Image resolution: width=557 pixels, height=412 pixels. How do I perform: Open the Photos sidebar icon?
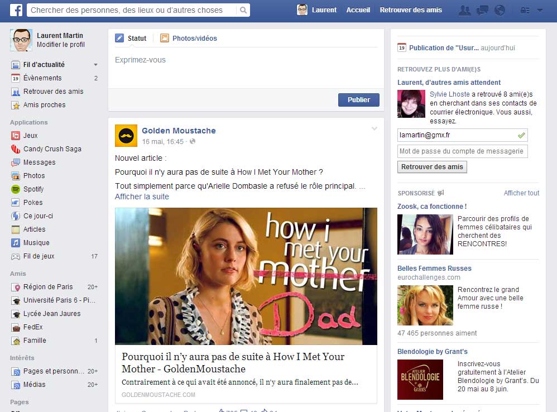(16, 176)
